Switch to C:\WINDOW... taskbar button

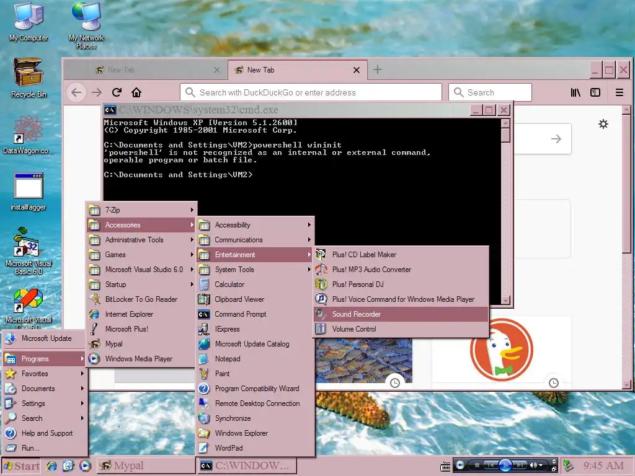click(247, 466)
